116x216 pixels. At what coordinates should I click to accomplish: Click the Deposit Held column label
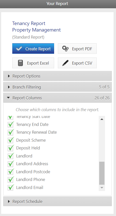(x=28, y=148)
